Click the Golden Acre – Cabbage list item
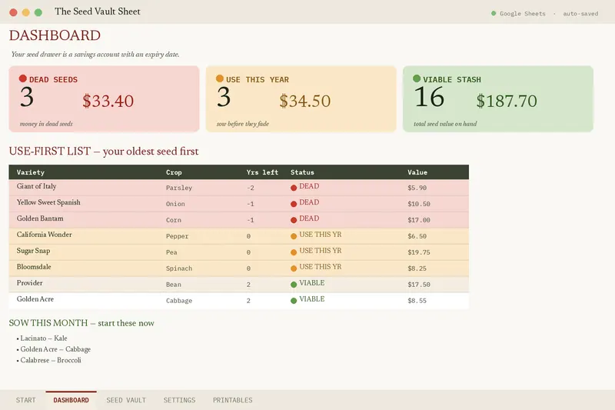 click(x=54, y=349)
